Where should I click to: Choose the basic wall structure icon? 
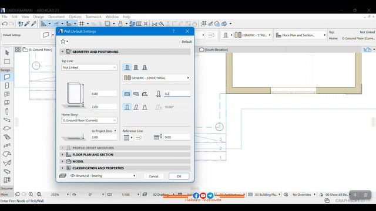(127, 67)
